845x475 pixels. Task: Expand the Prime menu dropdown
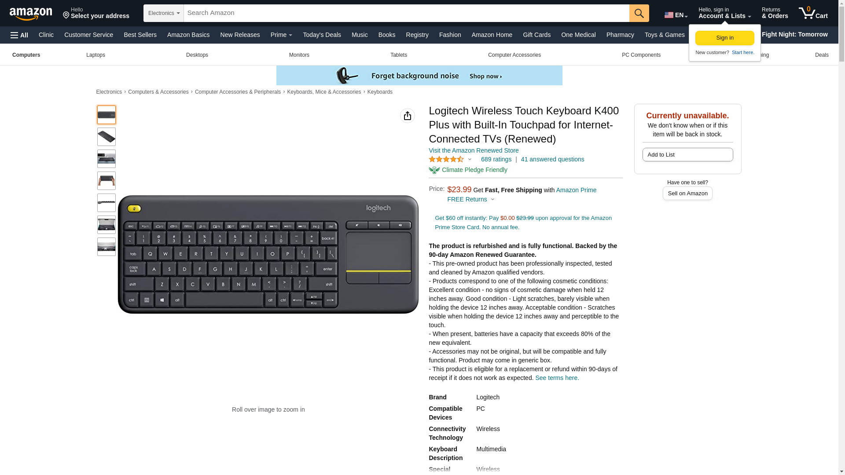281,35
